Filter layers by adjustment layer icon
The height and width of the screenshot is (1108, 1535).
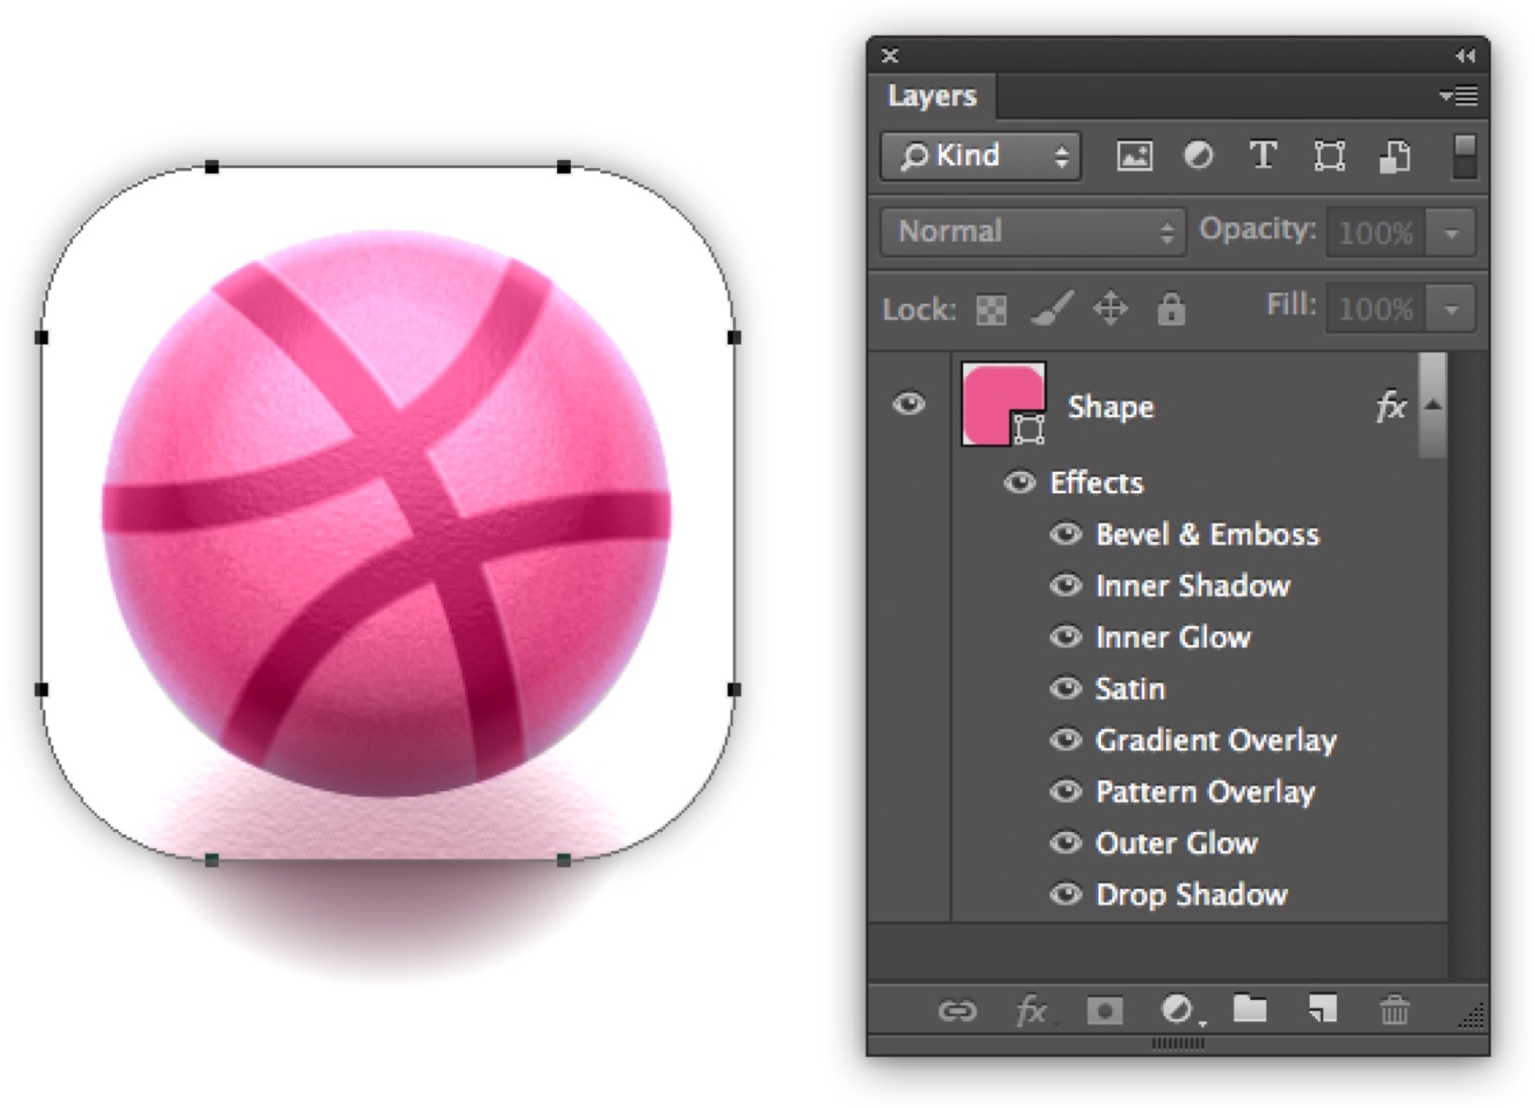click(x=1199, y=156)
